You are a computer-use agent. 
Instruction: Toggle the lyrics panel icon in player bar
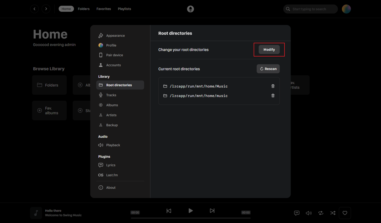(x=297, y=213)
